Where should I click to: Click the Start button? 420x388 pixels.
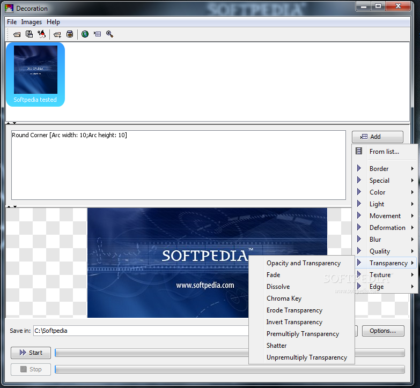tap(31, 353)
